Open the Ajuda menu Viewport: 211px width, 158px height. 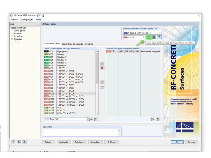[x=38, y=19]
